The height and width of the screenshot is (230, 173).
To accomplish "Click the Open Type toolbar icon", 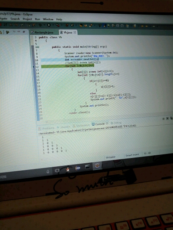I will (x=81, y=26).
